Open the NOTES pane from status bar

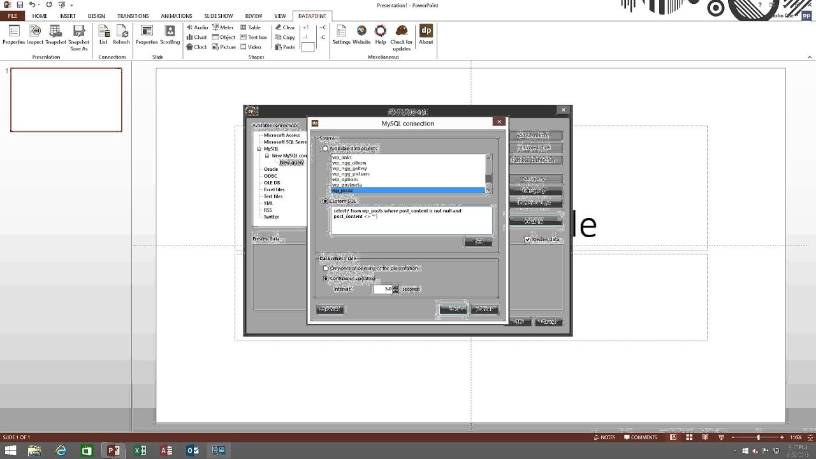604,437
